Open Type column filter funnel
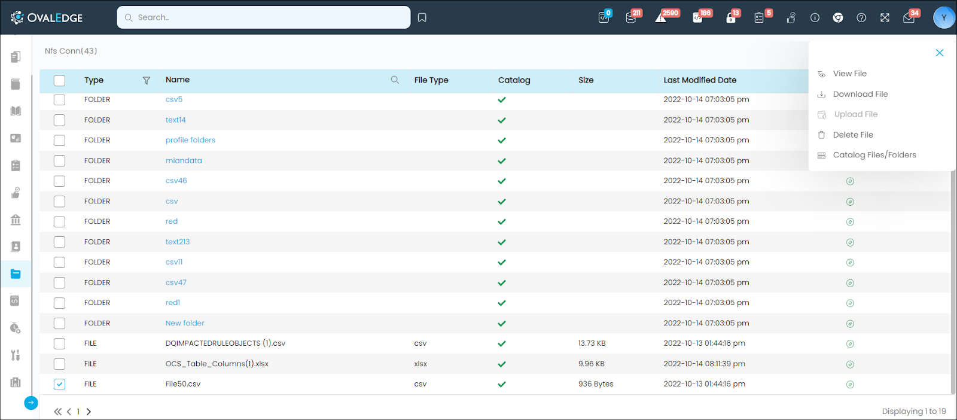Image resolution: width=957 pixels, height=420 pixels. (x=147, y=80)
